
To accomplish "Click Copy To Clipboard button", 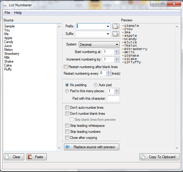I will [159, 157].
